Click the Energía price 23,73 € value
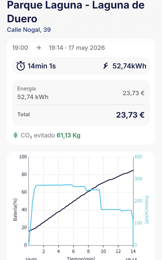 click(x=134, y=93)
